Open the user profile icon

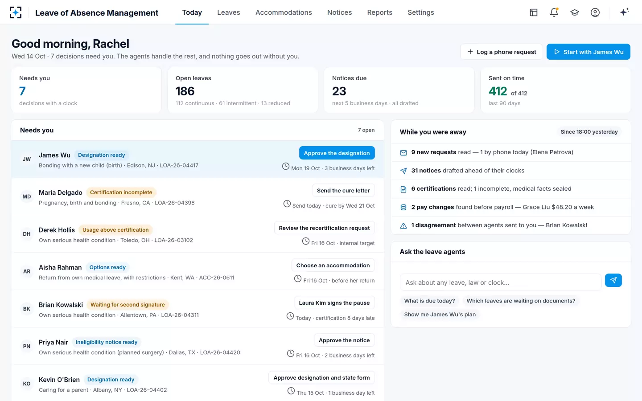point(595,12)
